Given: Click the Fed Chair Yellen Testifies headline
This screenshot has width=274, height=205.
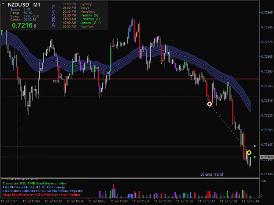Looking at the screenshot, I should 41,195.
